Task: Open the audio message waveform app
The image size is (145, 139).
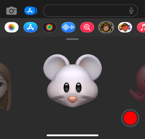Action: click(68, 27)
